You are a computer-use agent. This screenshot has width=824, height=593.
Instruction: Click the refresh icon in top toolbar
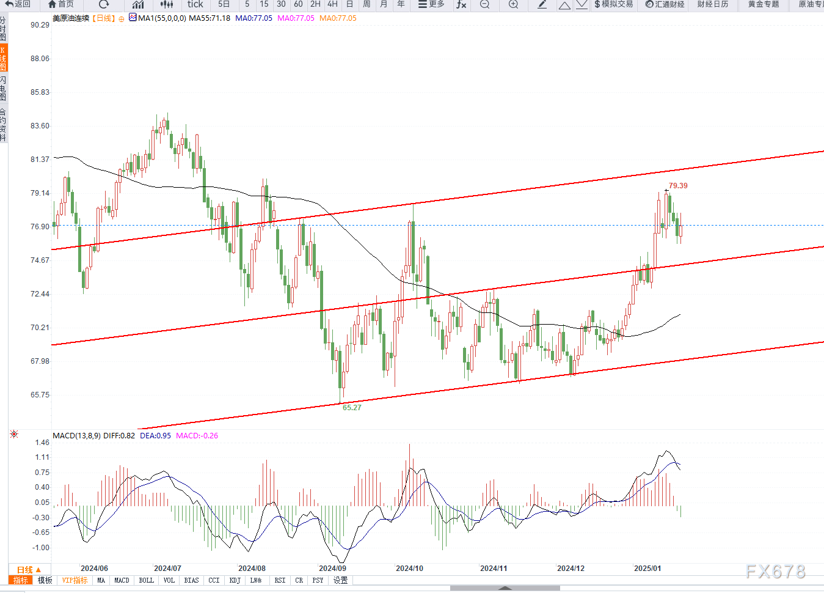(x=104, y=4)
